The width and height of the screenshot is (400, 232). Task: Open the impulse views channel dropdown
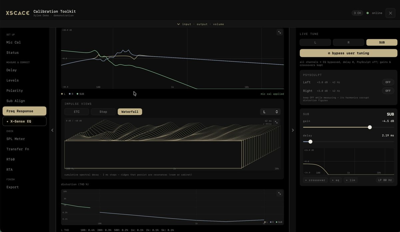point(270,112)
